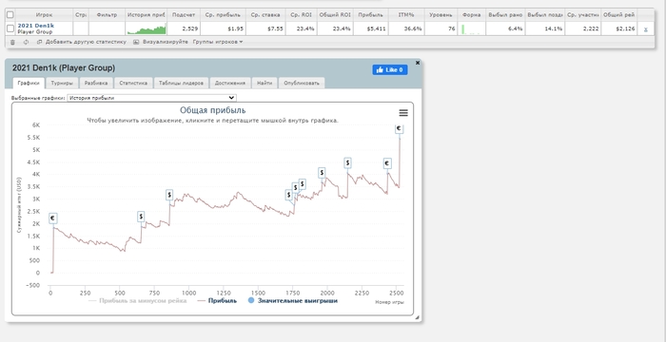Screen dimensions: 666x342
Task: Open the 2021 Den1k player link
Action: click(x=36, y=26)
